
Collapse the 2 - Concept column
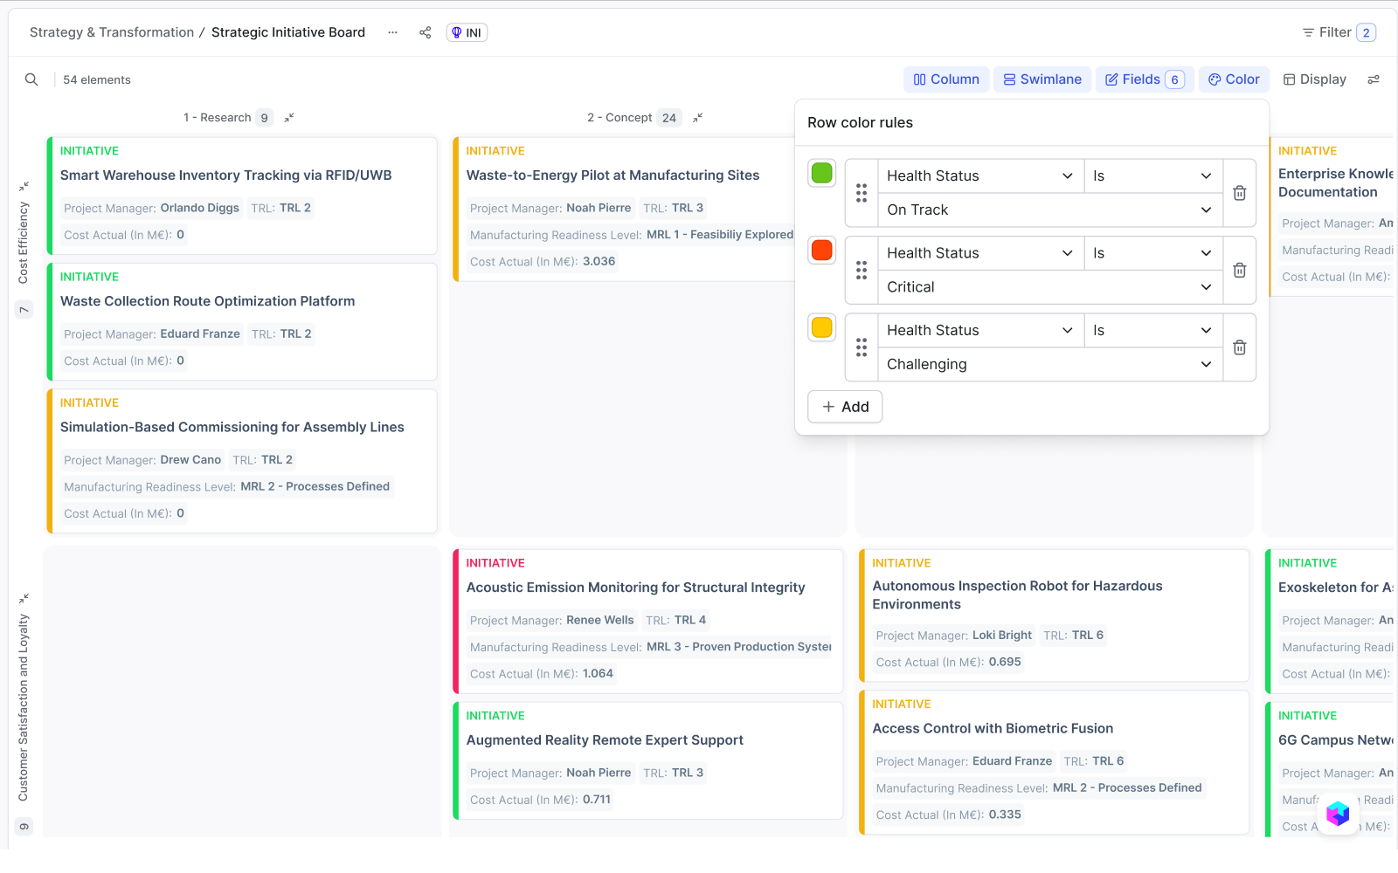(x=698, y=118)
